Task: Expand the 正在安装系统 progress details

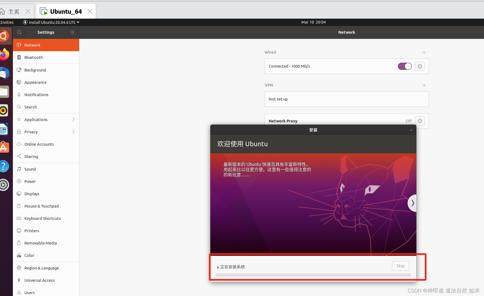Action: pyautogui.click(x=218, y=267)
